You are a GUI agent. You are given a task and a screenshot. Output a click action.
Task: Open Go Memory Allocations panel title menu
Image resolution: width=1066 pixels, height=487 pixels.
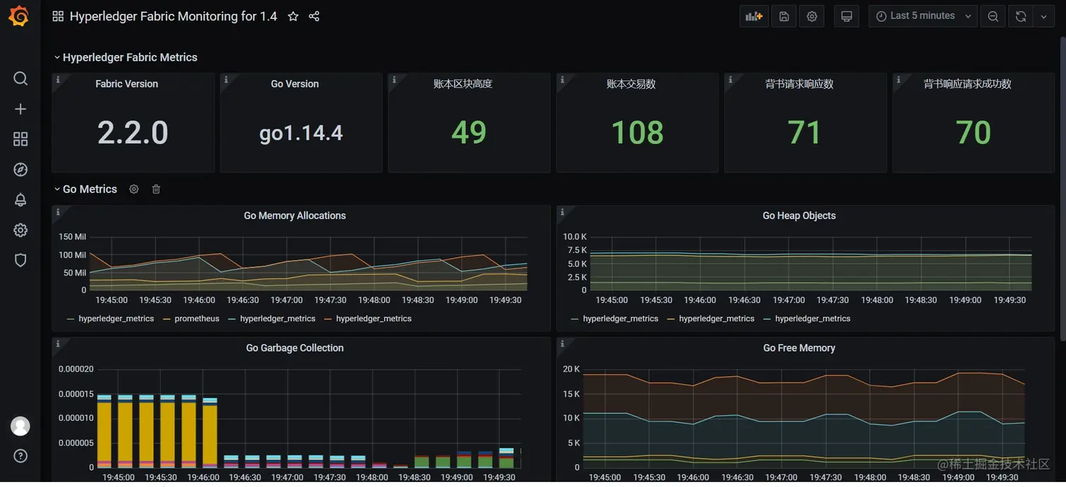(x=295, y=216)
